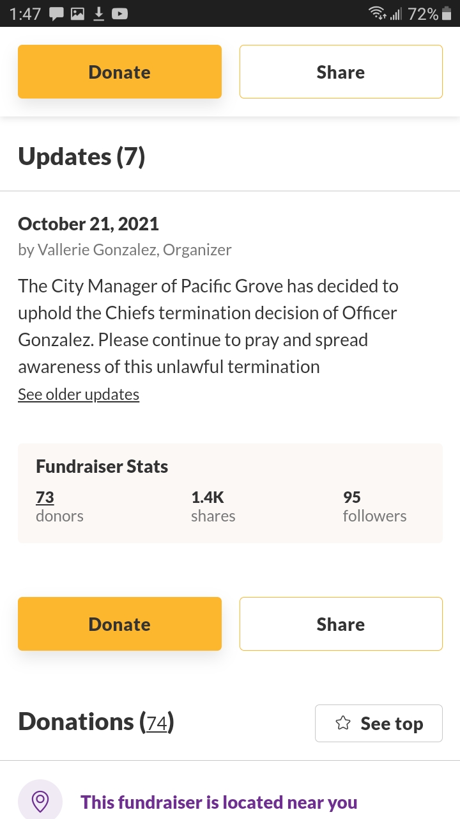Tap the location pin icon

[40, 800]
